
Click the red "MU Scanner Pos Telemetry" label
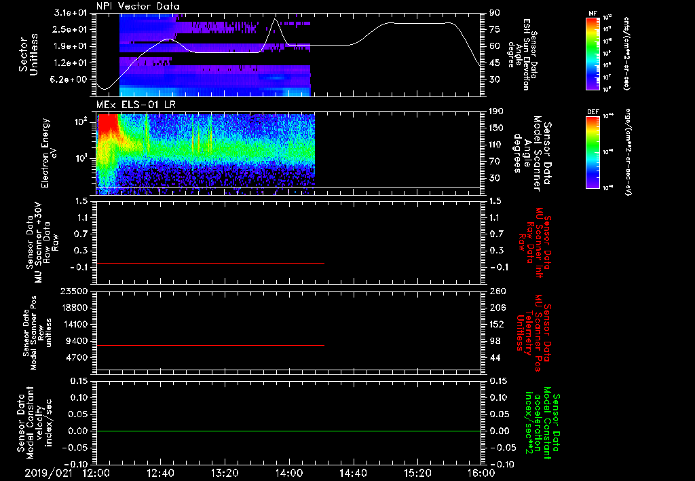533,333
